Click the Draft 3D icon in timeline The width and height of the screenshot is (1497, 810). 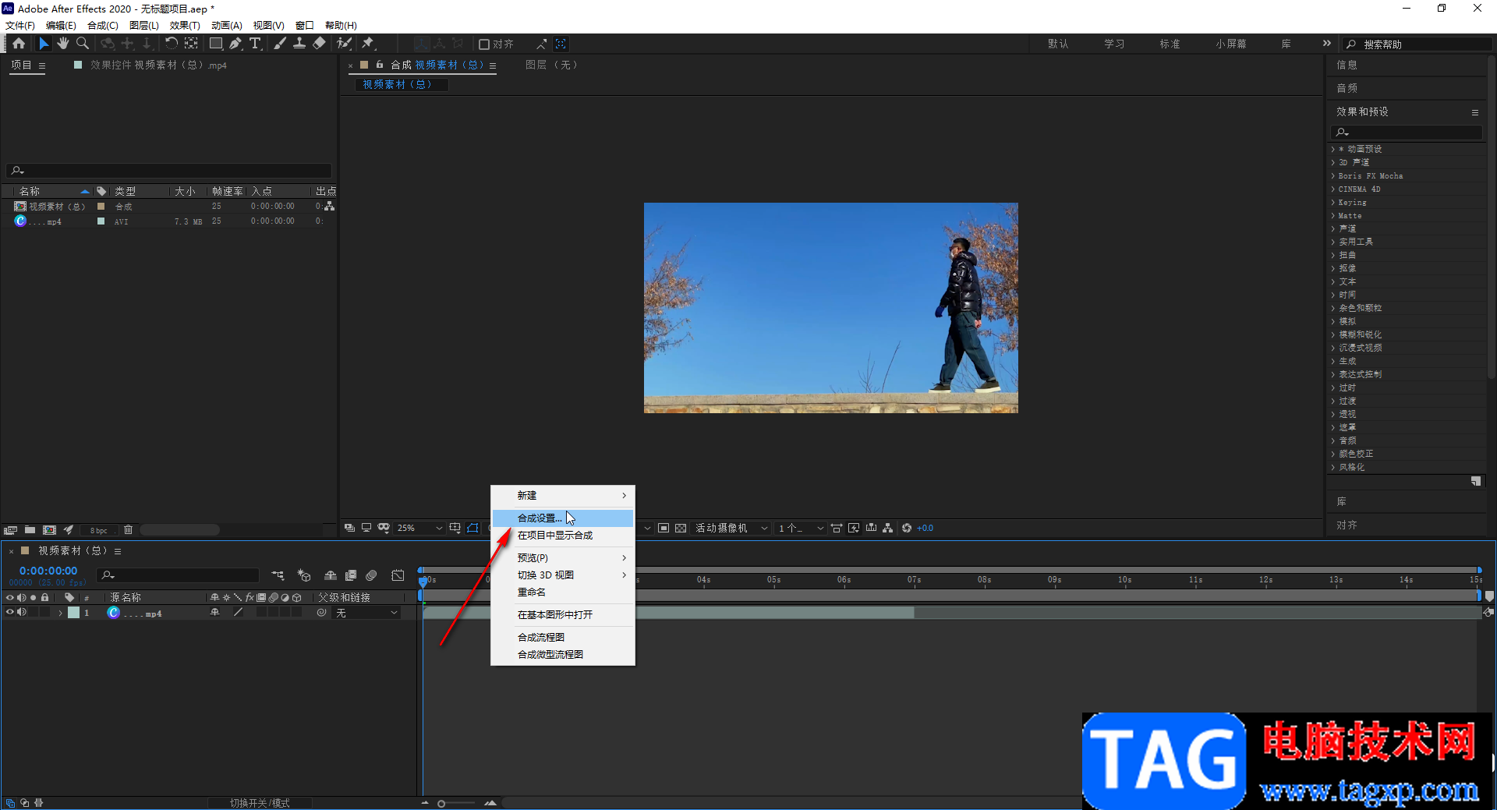(304, 575)
